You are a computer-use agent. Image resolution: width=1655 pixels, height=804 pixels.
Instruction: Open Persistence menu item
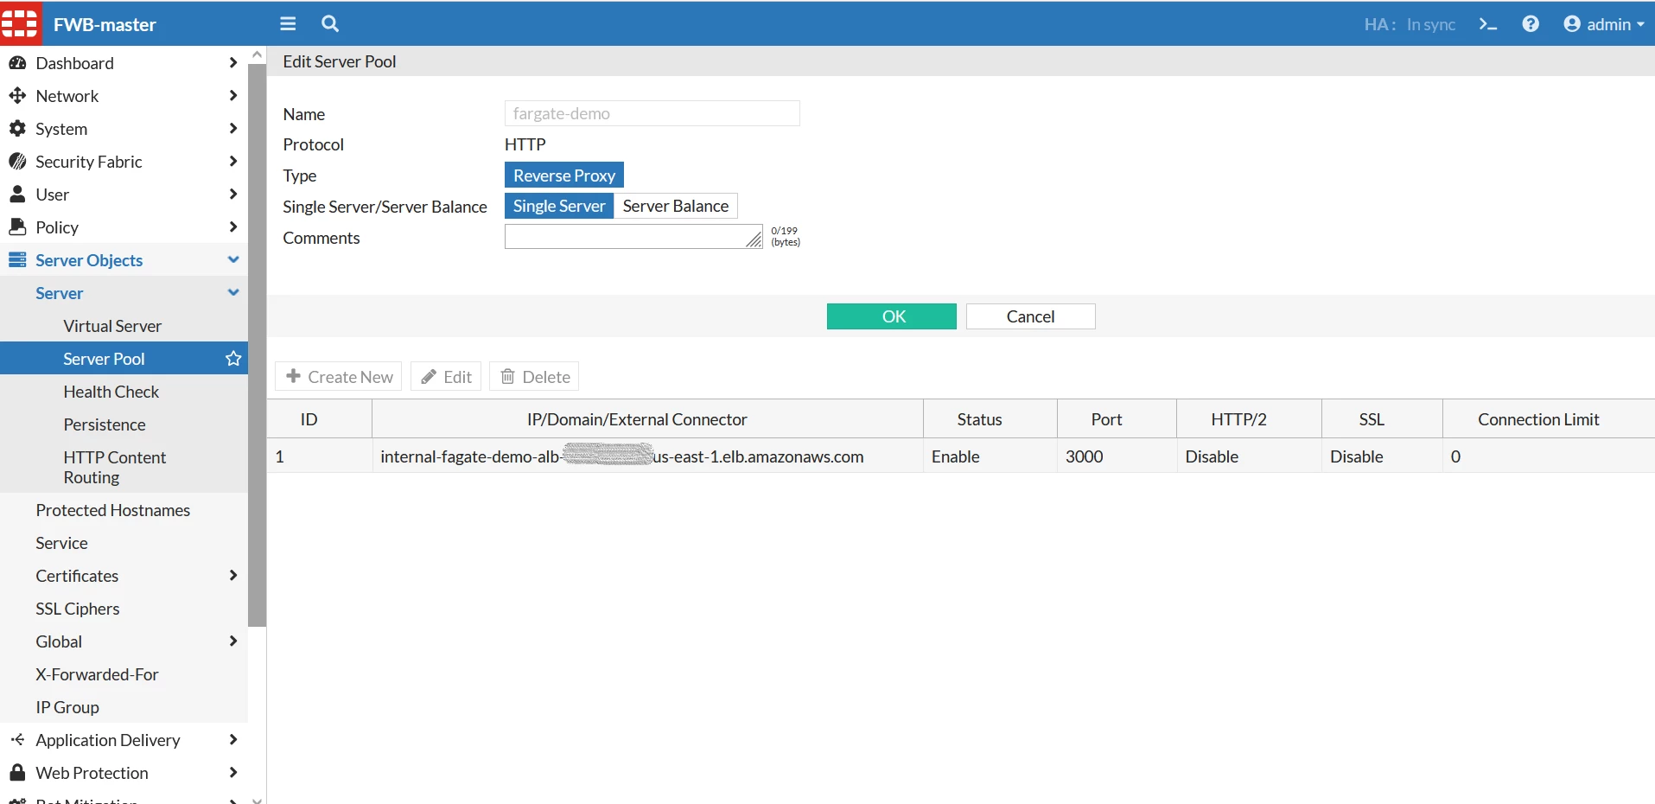tap(105, 424)
